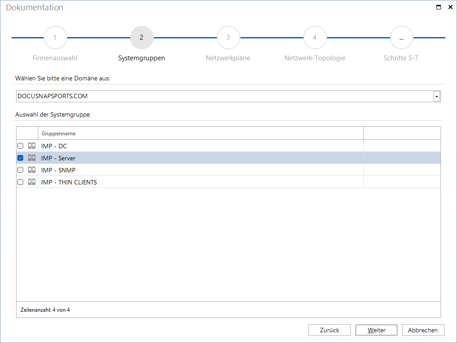457x343 pixels.
Task: Select the Netzwerkpläne step label
Action: click(x=228, y=58)
